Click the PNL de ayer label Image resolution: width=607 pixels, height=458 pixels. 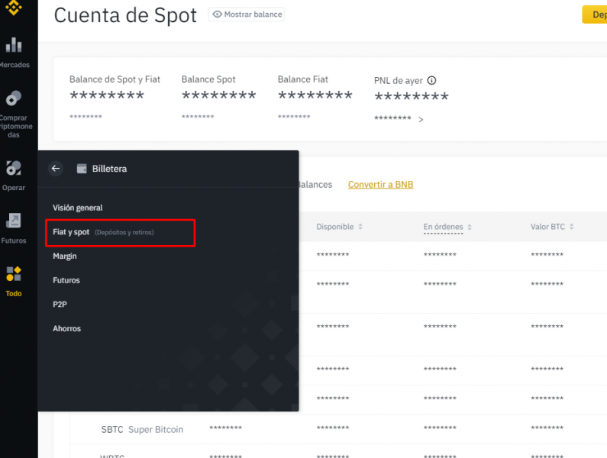(x=398, y=81)
